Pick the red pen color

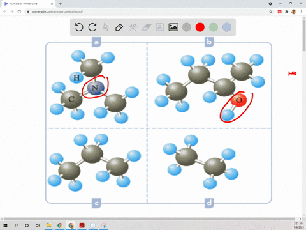(200, 27)
